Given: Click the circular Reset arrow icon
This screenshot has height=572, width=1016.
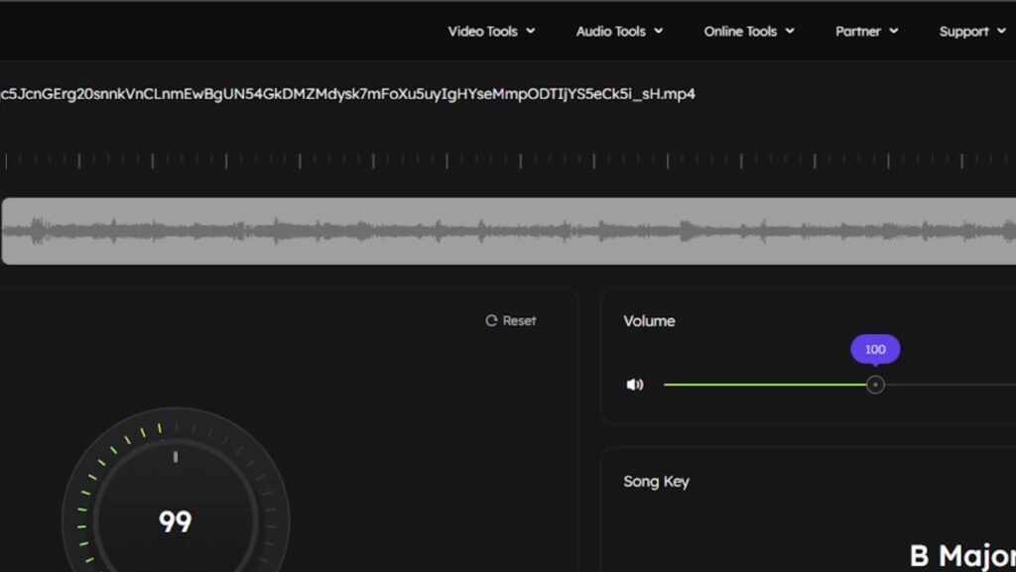Looking at the screenshot, I should click(x=491, y=321).
